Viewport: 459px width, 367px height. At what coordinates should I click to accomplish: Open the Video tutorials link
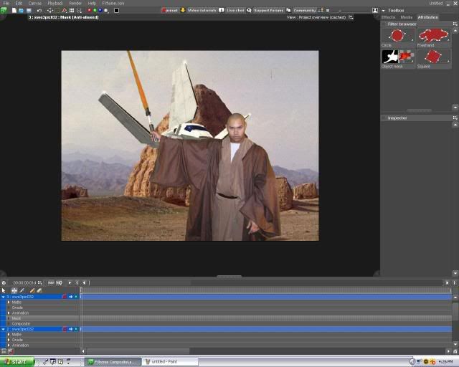point(202,10)
